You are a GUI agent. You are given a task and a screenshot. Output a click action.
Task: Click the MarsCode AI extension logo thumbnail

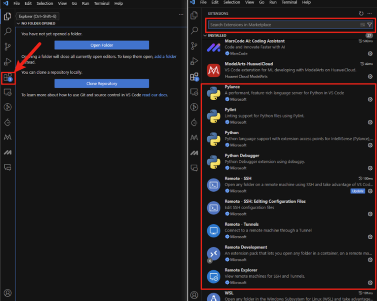click(x=214, y=47)
